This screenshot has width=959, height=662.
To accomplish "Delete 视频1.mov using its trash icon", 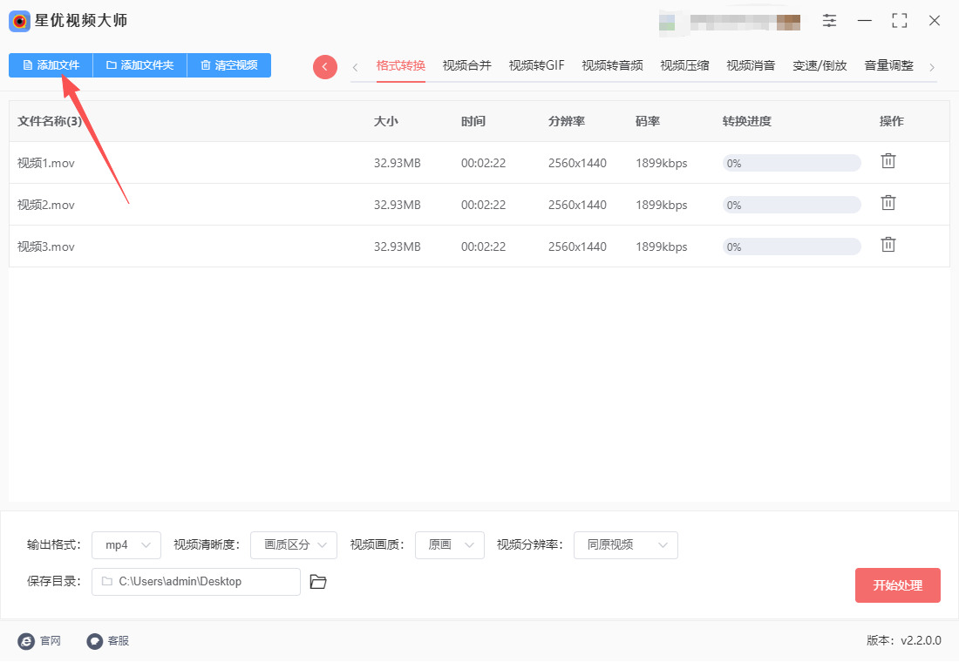I will pyautogui.click(x=888, y=161).
